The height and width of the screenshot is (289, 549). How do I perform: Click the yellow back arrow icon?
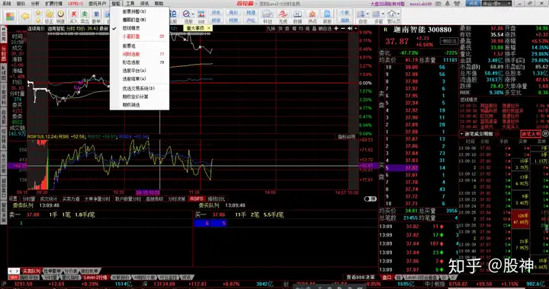click(25, 16)
